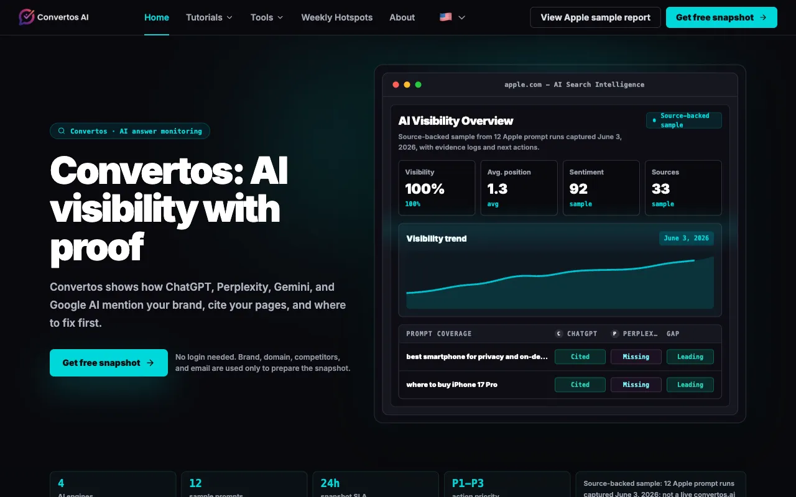Viewport: 796px width, 497px height.
Task: Click Leading tag in iPhone 17 Pro row
Action: click(x=690, y=385)
